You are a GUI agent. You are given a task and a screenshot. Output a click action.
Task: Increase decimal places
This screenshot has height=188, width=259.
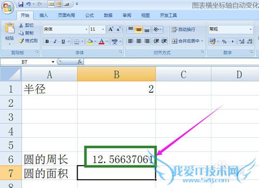pyautogui.click(x=242, y=41)
